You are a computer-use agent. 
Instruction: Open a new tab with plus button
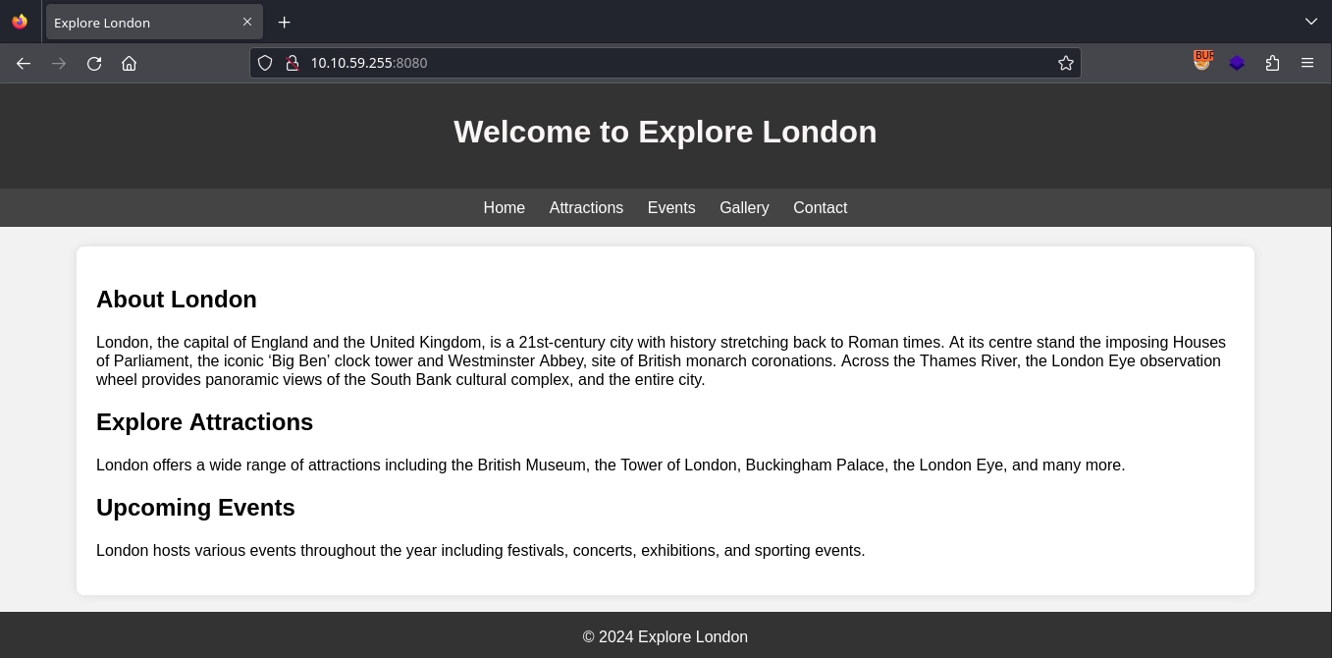[x=284, y=22]
